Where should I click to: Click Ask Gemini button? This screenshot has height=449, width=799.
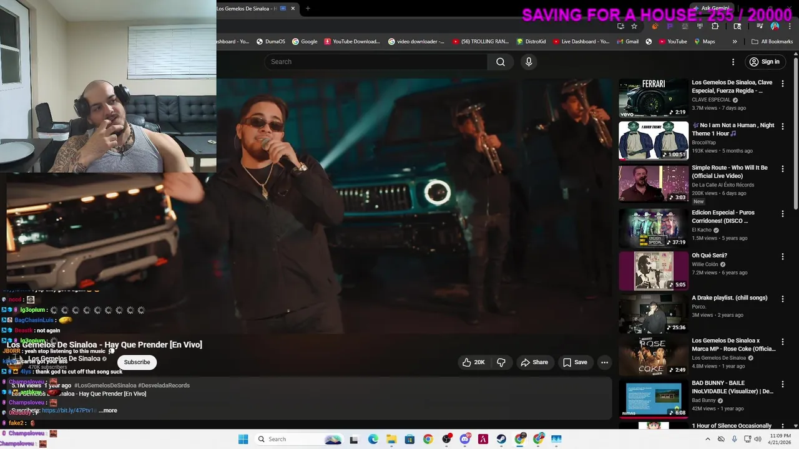[710, 8]
